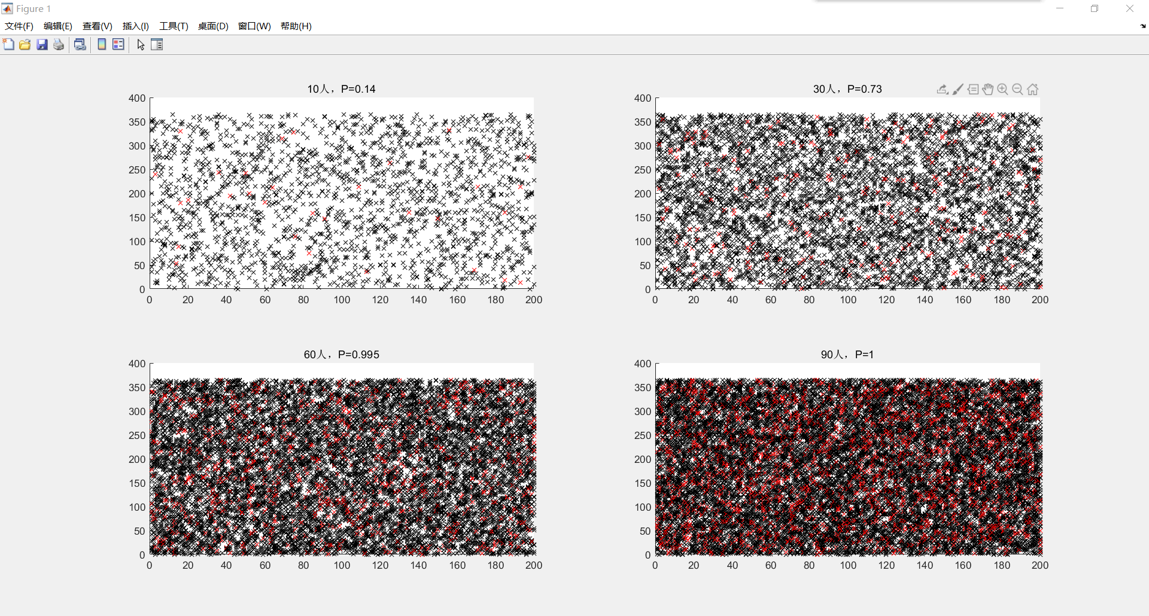Click the plot title '60人，P=0.995'
Image resolution: width=1149 pixels, height=616 pixels.
click(341, 355)
